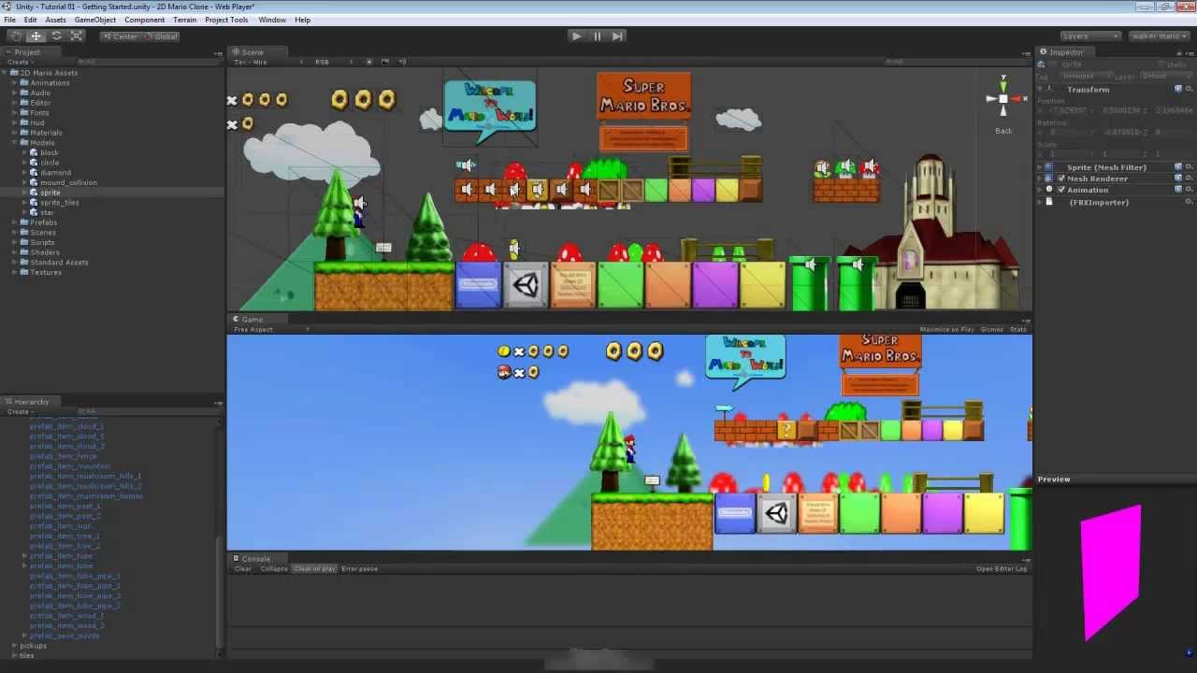Switch to the Inspector tab
This screenshot has width=1197, height=673.
tap(1066, 52)
